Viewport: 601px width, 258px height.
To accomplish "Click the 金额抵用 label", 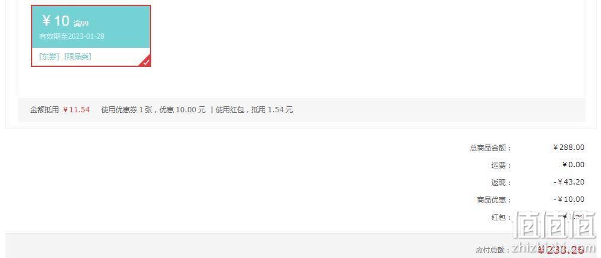I will coord(44,110).
